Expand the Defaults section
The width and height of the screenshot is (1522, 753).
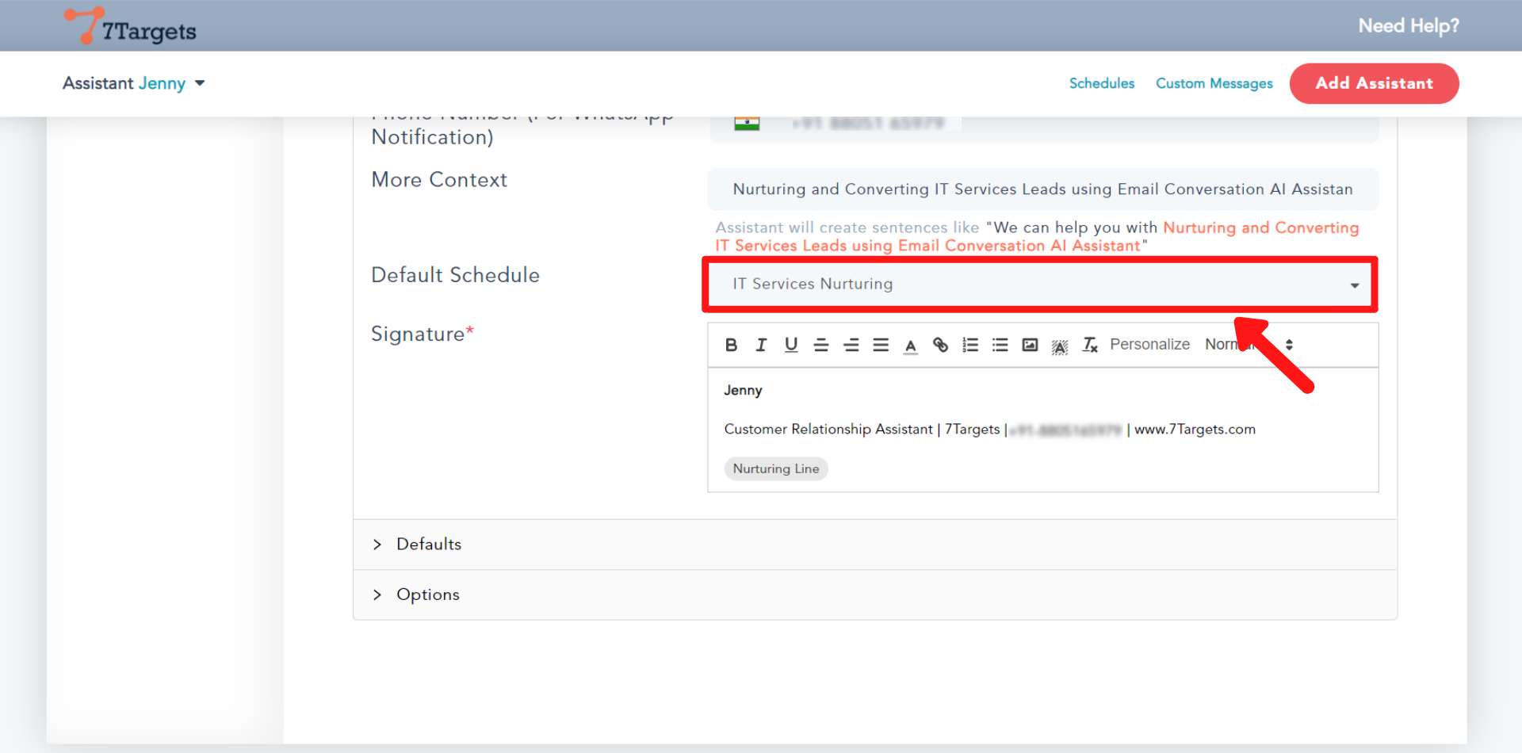pos(429,545)
